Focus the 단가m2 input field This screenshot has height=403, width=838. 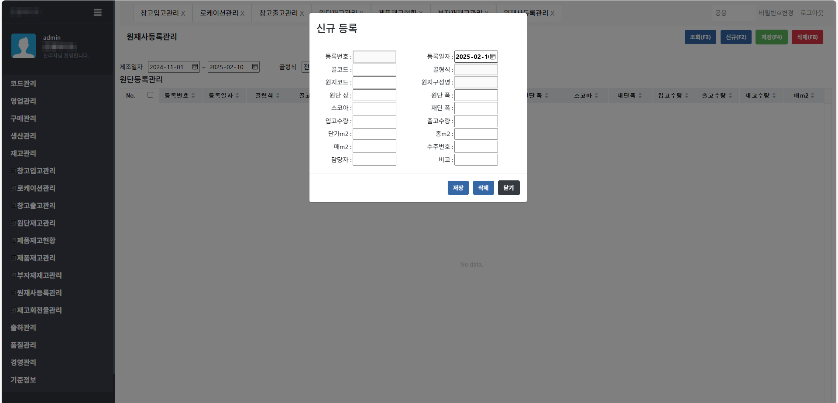[x=374, y=134]
